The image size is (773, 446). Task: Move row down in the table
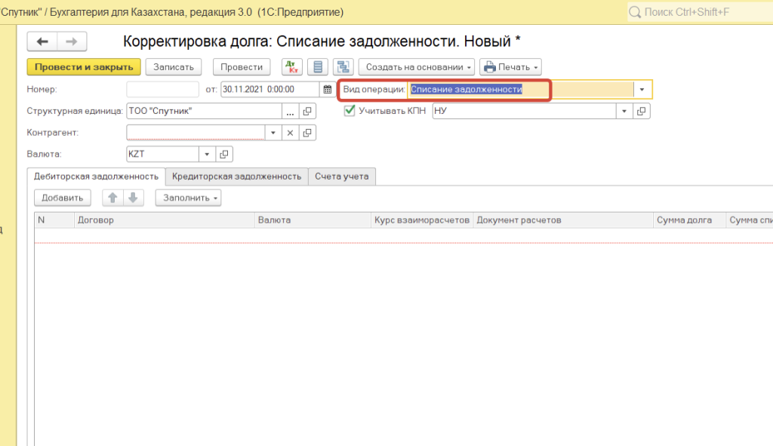[x=132, y=198]
